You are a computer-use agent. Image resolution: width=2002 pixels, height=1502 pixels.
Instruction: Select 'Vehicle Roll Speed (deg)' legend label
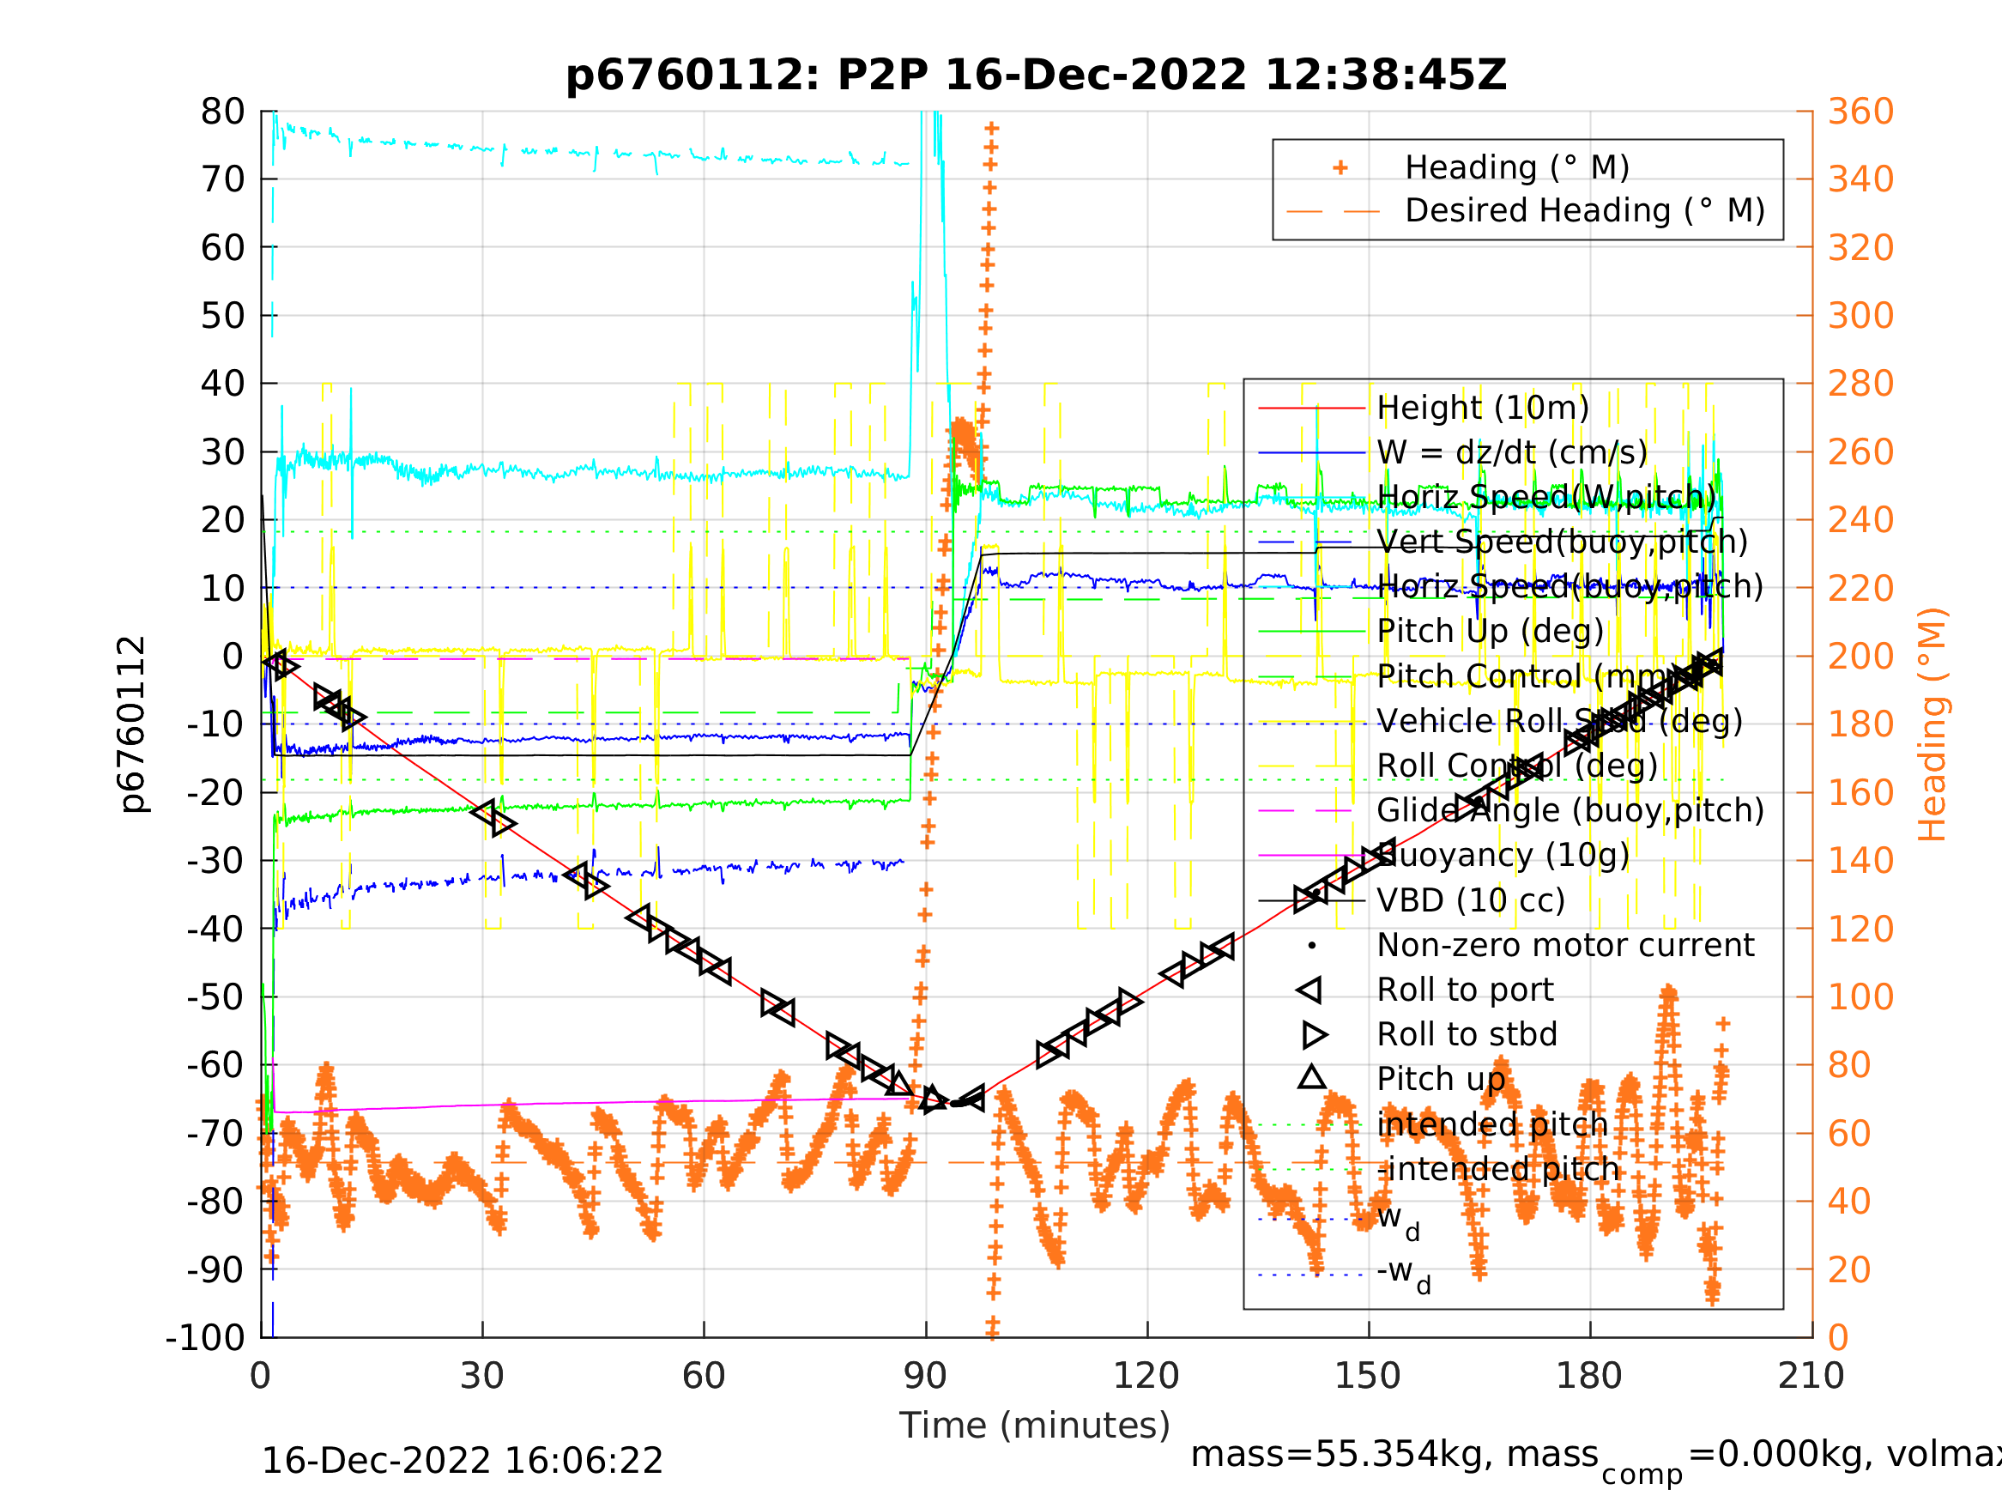click(x=1559, y=721)
